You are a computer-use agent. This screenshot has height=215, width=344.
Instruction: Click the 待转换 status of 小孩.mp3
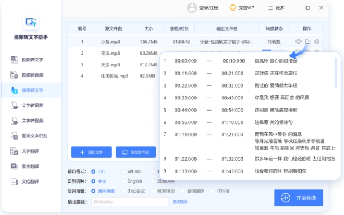coord(274,41)
